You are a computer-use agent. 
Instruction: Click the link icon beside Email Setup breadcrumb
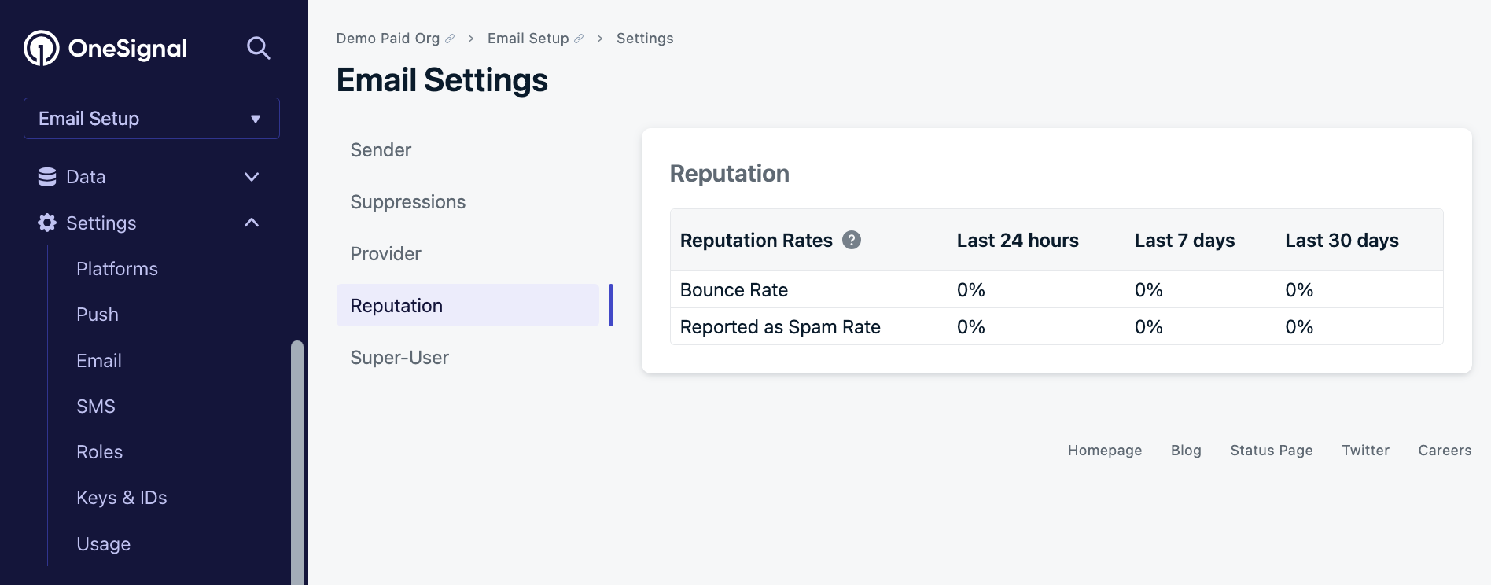pos(579,39)
